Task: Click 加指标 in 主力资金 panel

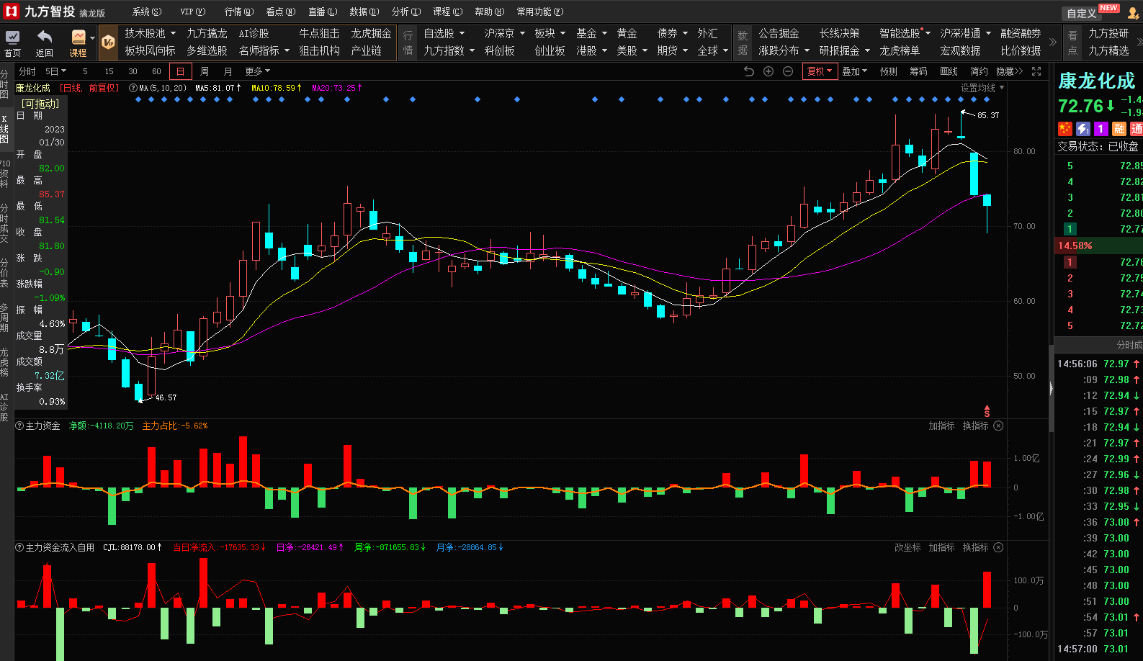Action: [x=941, y=426]
